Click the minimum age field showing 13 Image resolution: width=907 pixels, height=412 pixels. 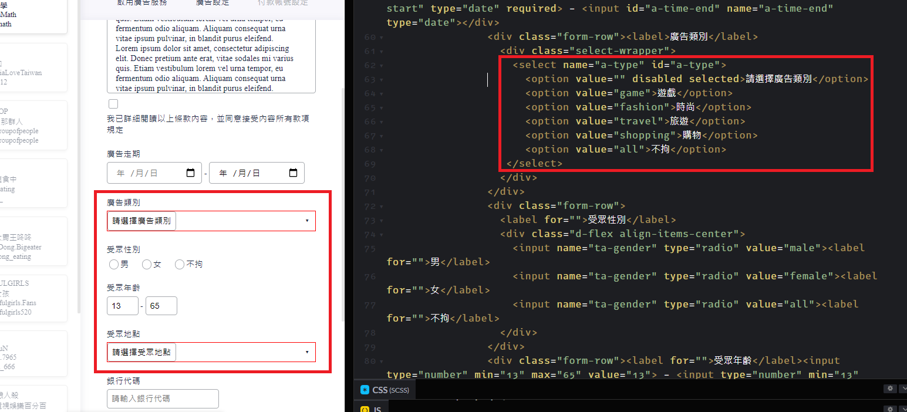(x=122, y=306)
